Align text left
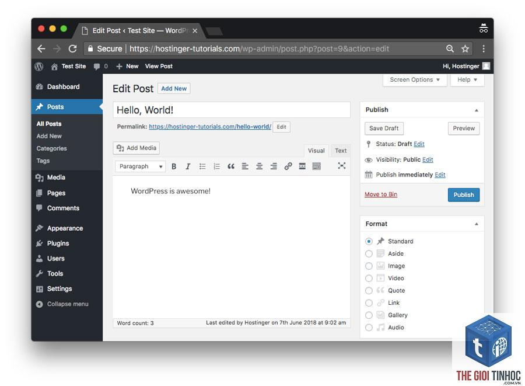525x386 pixels. pos(245,166)
